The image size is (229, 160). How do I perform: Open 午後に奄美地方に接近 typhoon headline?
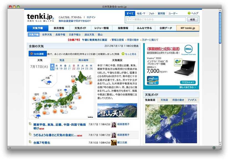tap(95, 40)
